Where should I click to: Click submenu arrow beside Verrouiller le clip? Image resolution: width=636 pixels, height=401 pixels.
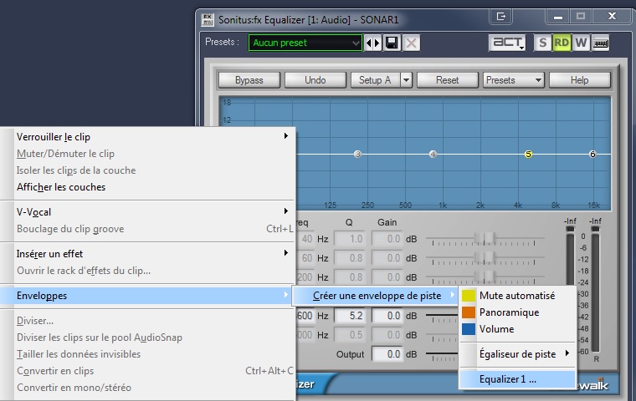pos(286,136)
